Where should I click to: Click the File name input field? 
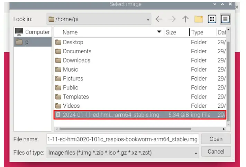[123, 139]
